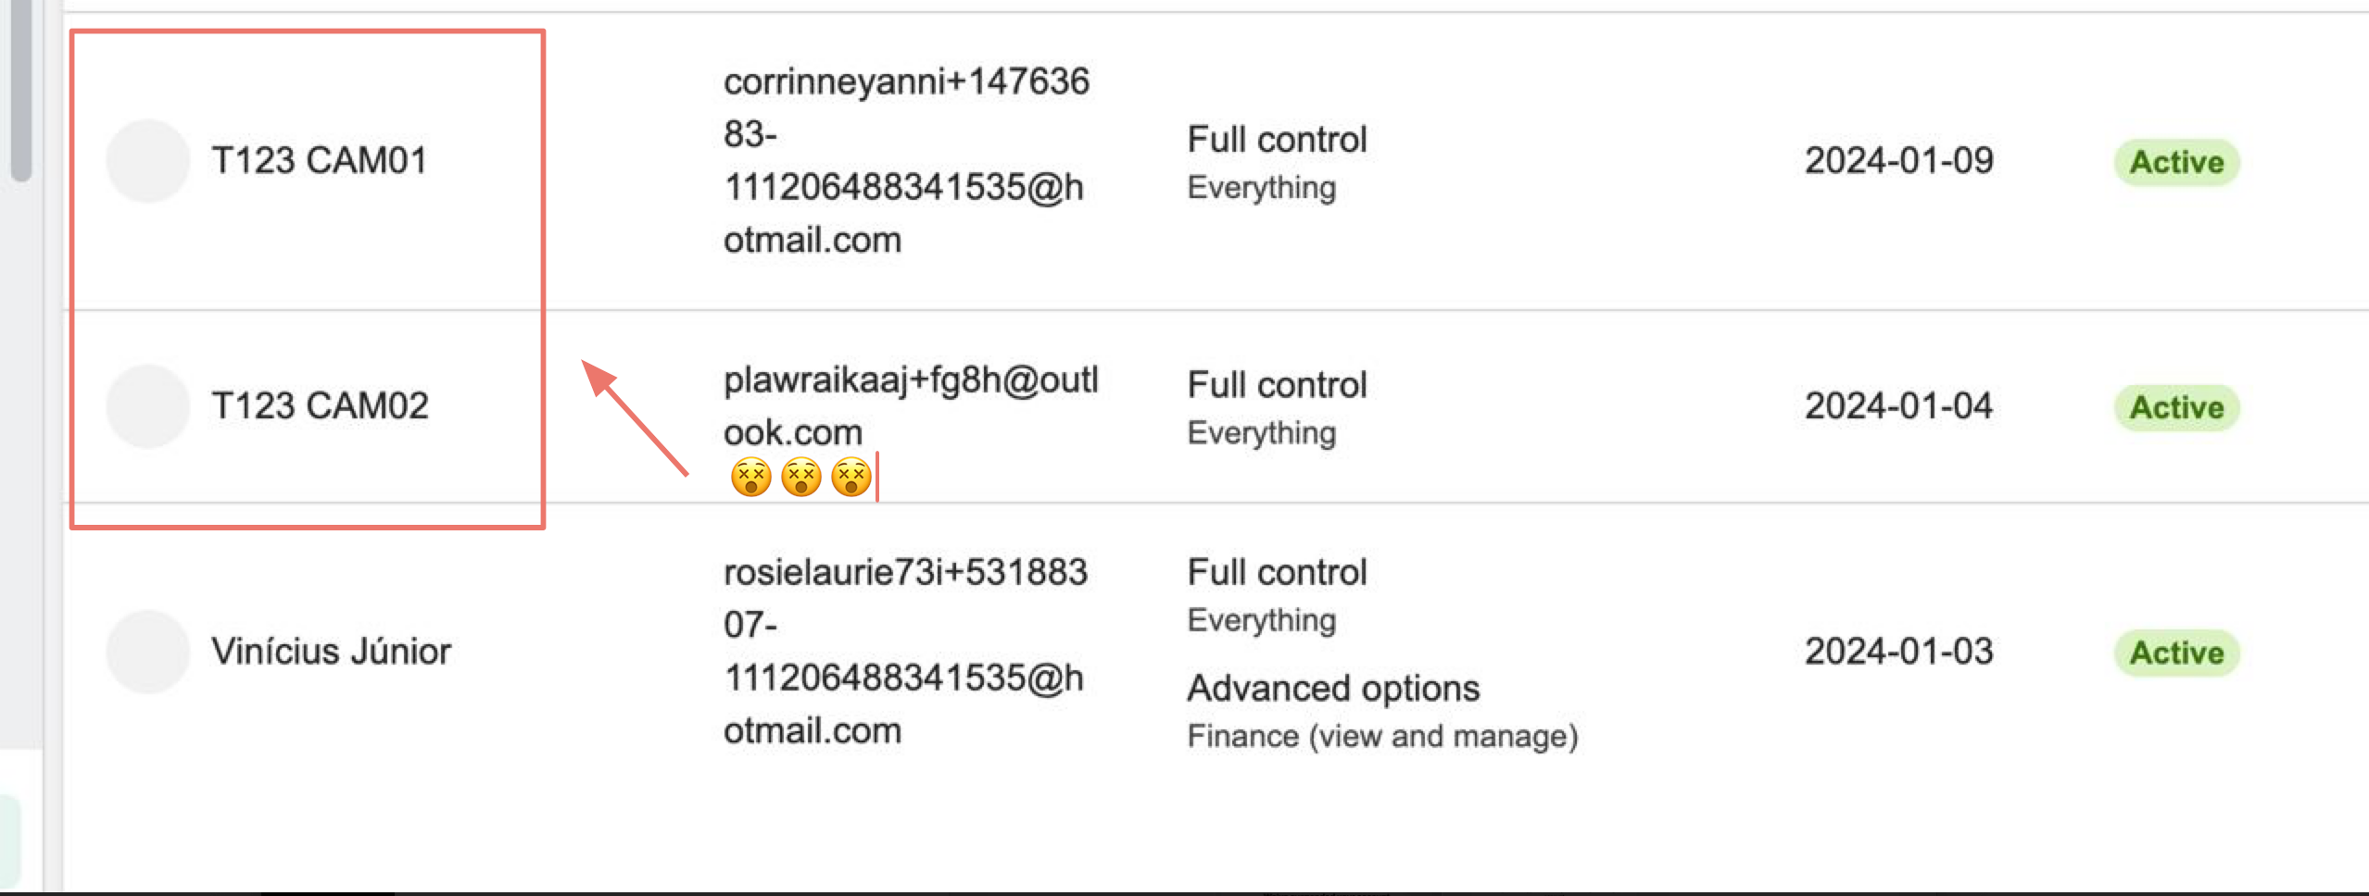Click Vinícius Júnior's Active status badge
The width and height of the screenshot is (2369, 896).
pyautogui.click(x=2176, y=653)
